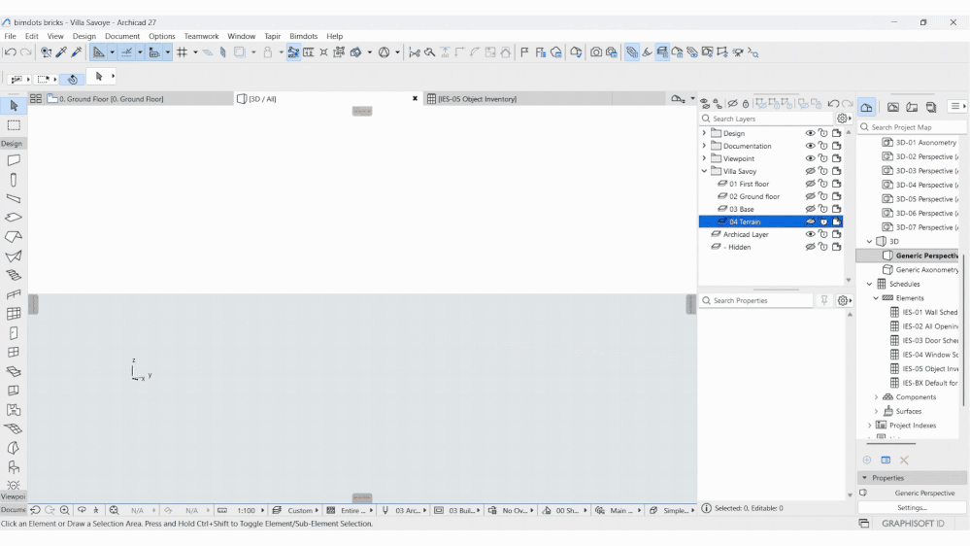Toggle the grid snap hash icon

point(182,52)
